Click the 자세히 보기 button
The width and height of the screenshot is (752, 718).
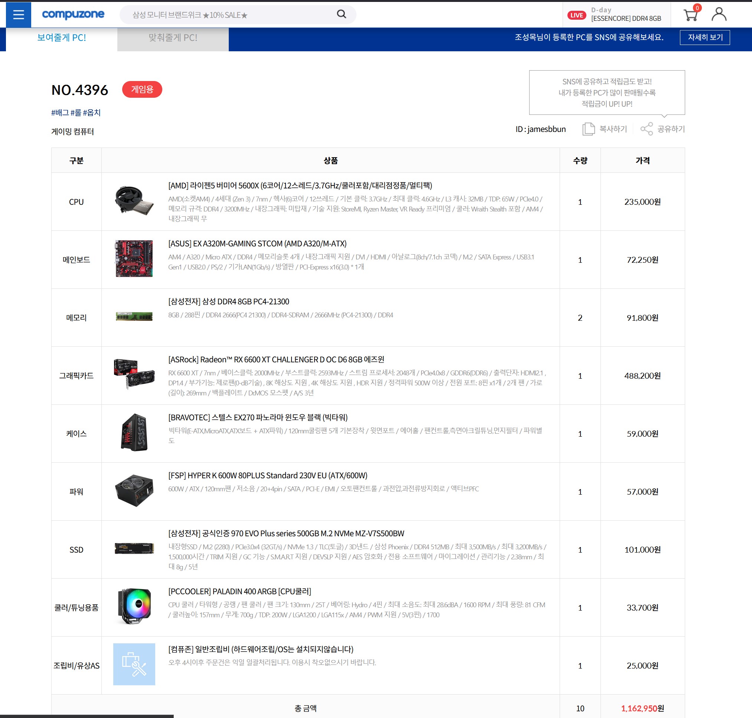[704, 38]
